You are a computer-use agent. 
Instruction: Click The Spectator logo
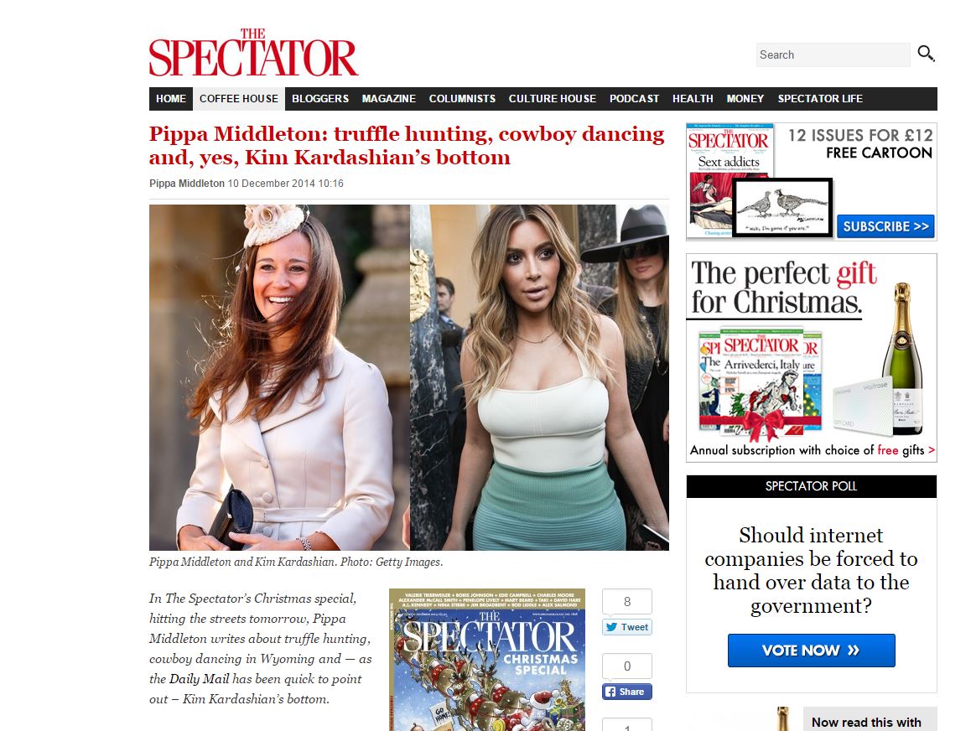point(253,52)
